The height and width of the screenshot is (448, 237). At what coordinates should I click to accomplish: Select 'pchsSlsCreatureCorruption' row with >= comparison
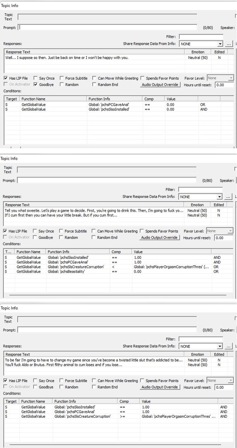[x=118, y=416]
